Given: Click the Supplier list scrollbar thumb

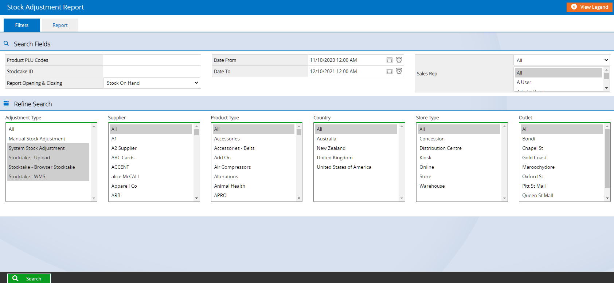Looking at the screenshot, I should (197, 132).
